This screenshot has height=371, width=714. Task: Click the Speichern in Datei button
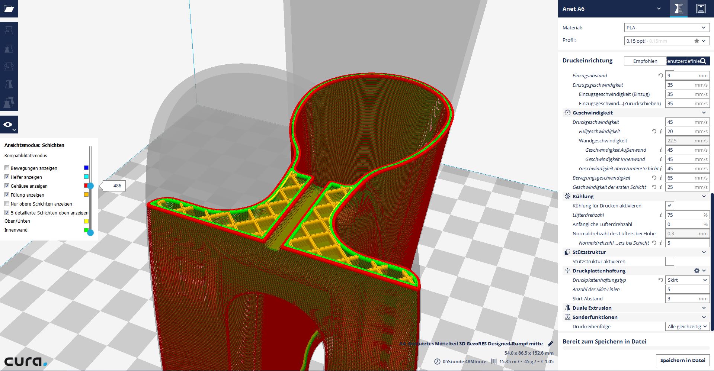click(682, 360)
